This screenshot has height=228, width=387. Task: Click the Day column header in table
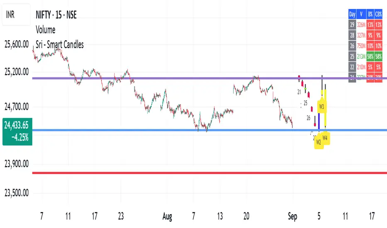click(x=352, y=15)
